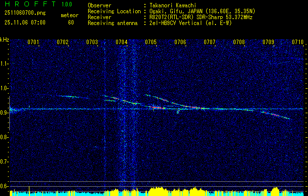Click the 0702 time axis marker

[63, 42]
